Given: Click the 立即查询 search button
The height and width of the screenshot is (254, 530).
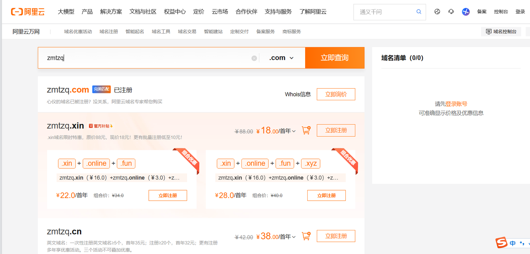Looking at the screenshot, I should click(335, 58).
